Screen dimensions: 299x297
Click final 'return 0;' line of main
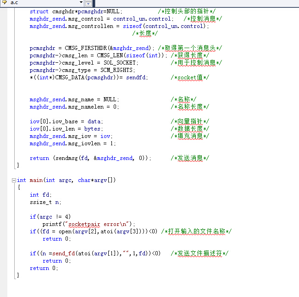click(x=44, y=268)
